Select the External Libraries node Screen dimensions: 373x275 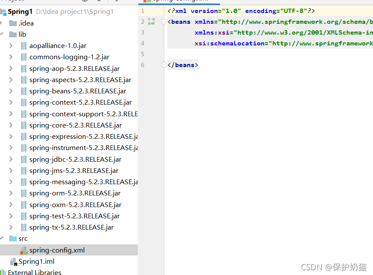[35, 272]
